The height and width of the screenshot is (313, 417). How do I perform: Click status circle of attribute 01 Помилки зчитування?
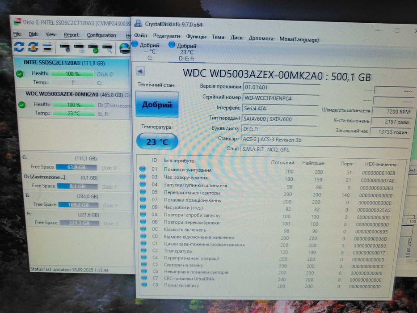tap(143, 169)
